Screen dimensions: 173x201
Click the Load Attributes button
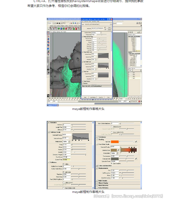93,97
